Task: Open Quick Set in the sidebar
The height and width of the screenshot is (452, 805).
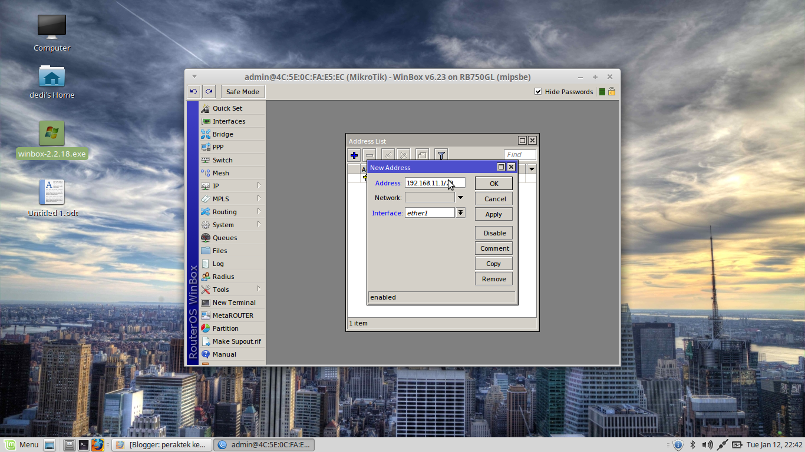Action: (232, 108)
